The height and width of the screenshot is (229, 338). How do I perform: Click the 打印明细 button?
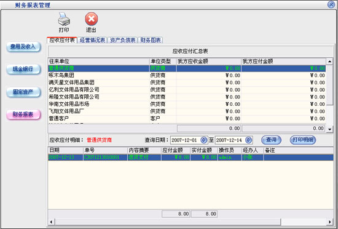[x=303, y=140]
